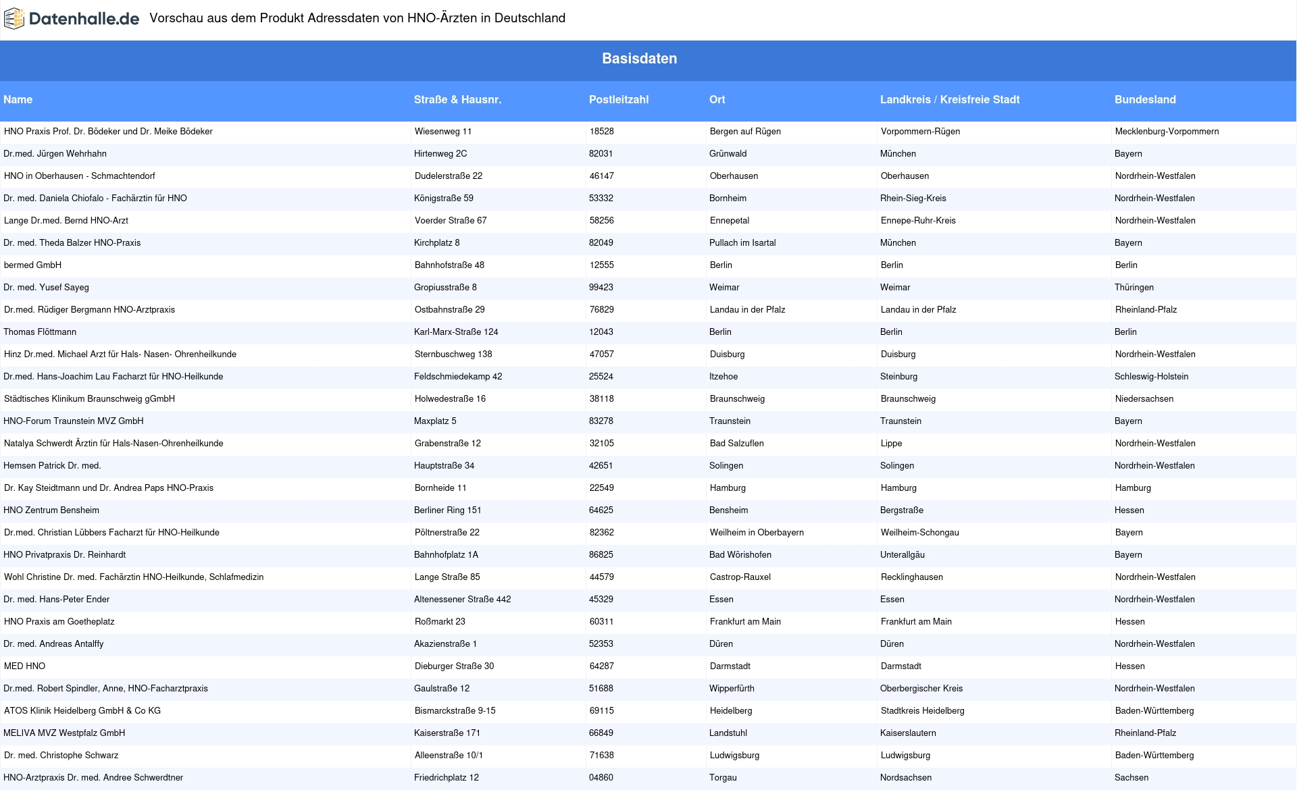
Task: Click the Straße & Hausnr. column header
Action: point(457,100)
